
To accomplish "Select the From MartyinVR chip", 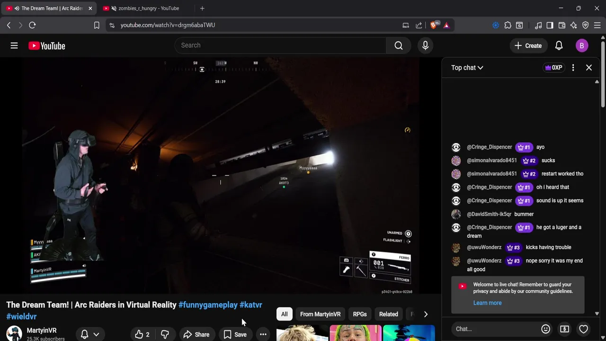I will (x=320, y=314).
